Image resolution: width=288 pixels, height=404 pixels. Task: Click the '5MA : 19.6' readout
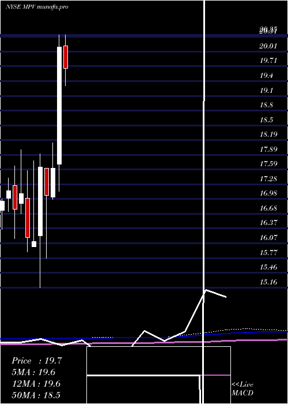[x=33, y=372]
